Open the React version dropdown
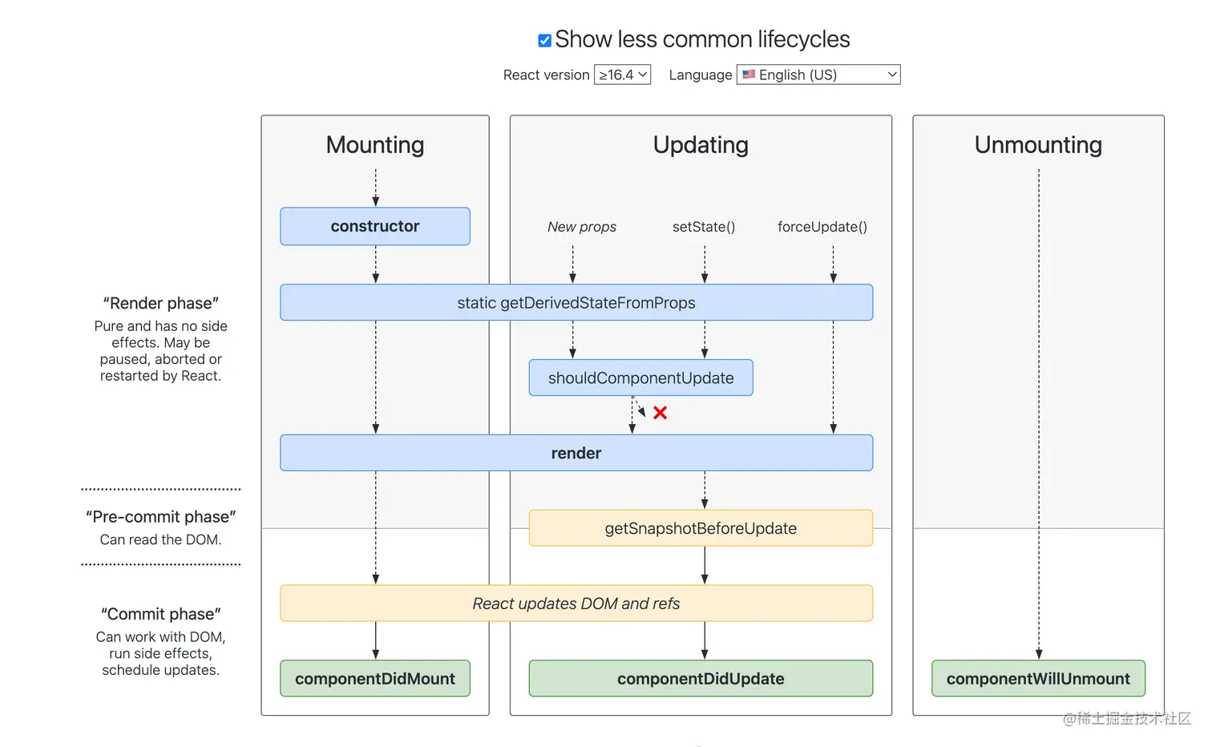 [622, 75]
